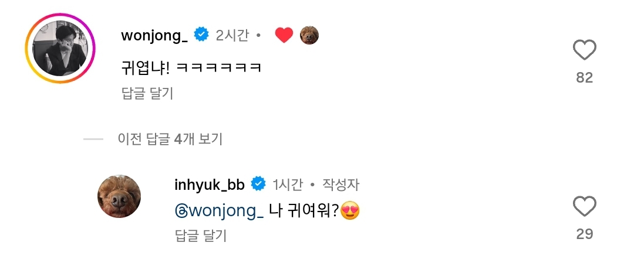Click 답글 달기 under wonjong_'s comment

(147, 93)
